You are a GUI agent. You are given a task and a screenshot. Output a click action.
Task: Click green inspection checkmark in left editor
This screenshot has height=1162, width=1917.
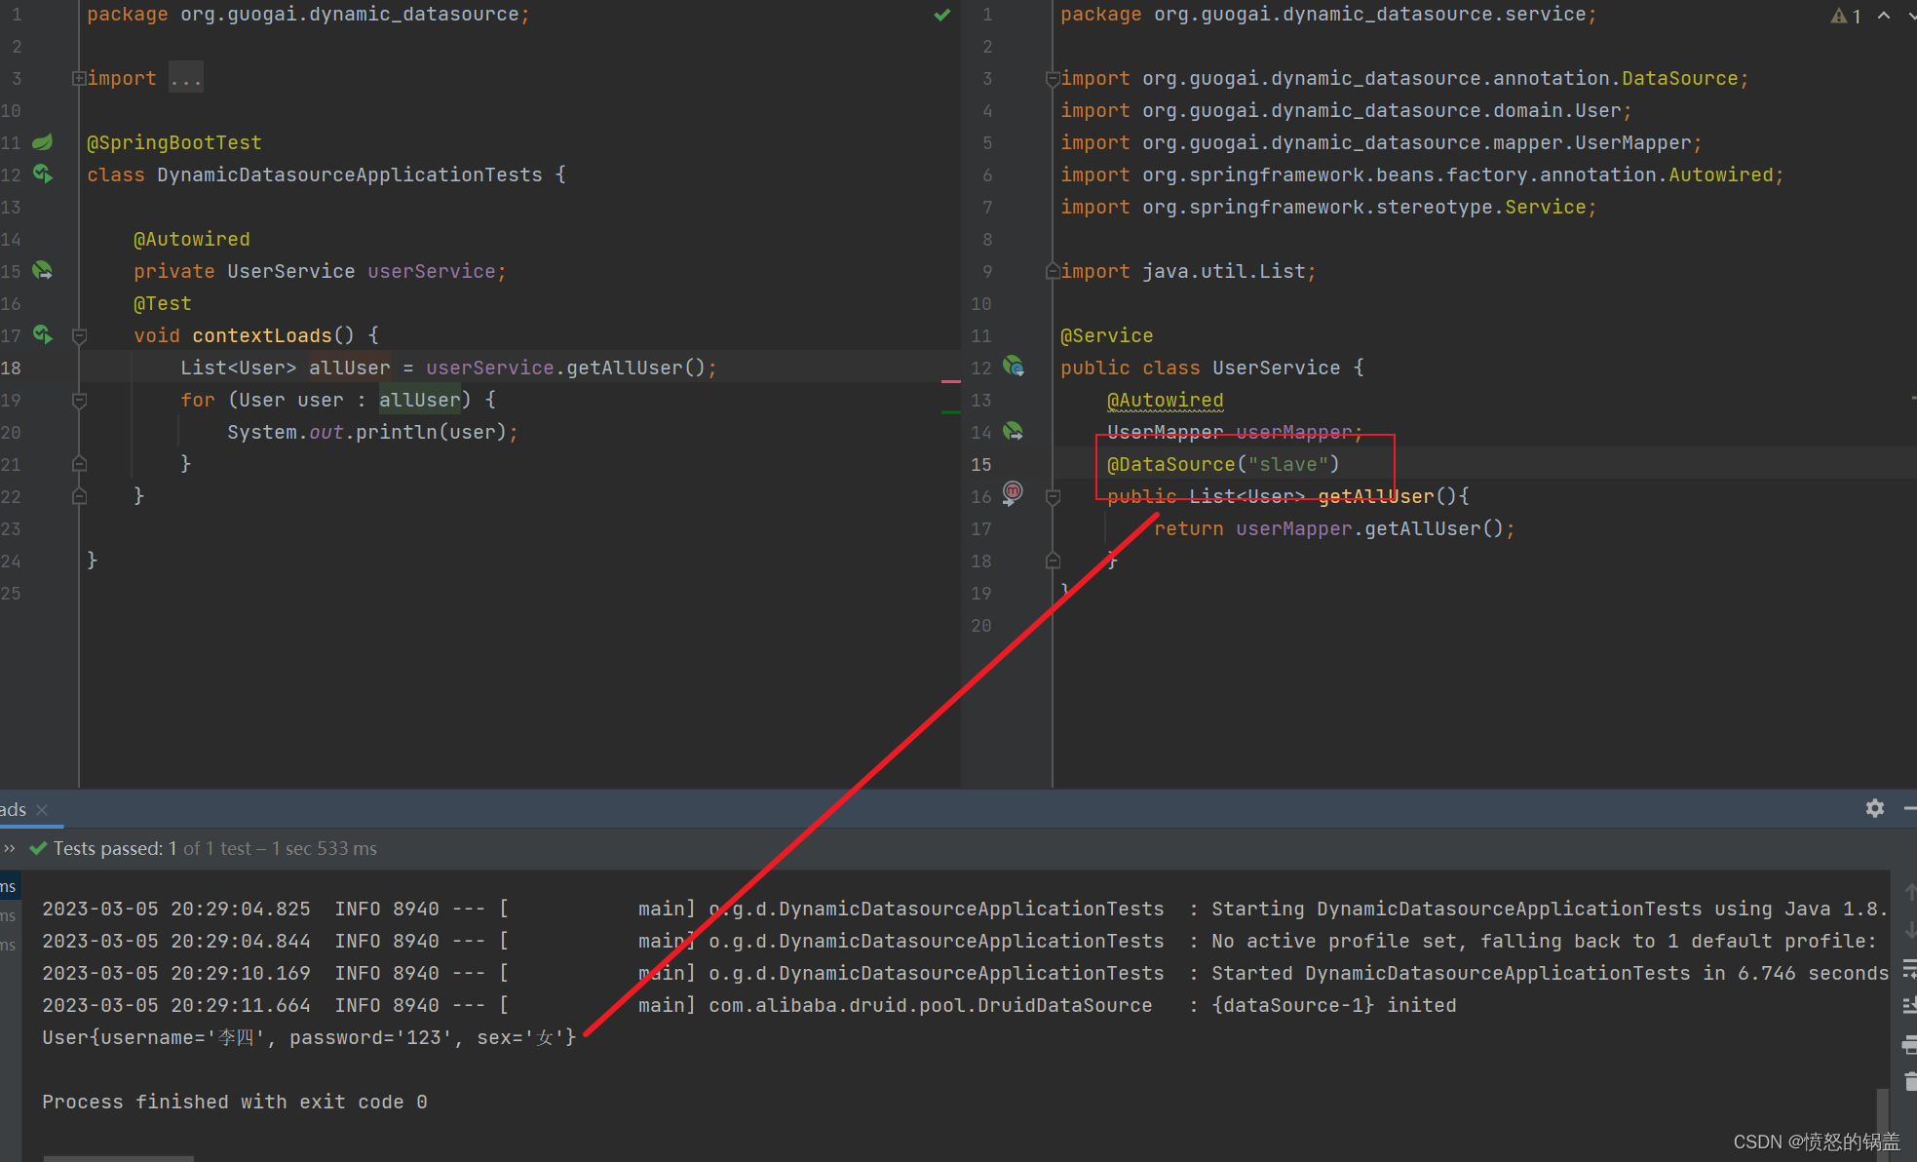coord(941,15)
